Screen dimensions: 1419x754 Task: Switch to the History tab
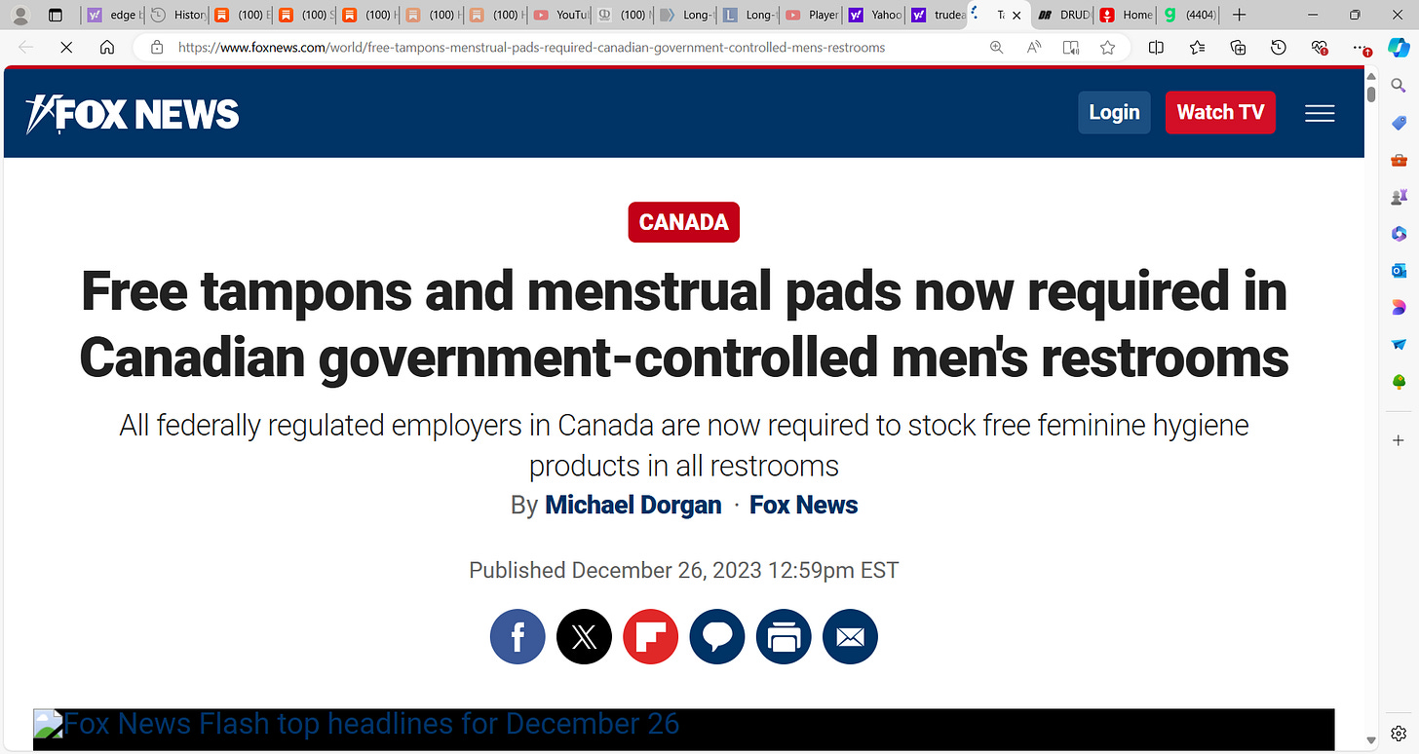pos(177,15)
